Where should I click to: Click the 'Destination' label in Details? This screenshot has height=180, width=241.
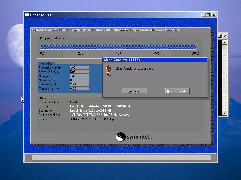[x=46, y=110]
